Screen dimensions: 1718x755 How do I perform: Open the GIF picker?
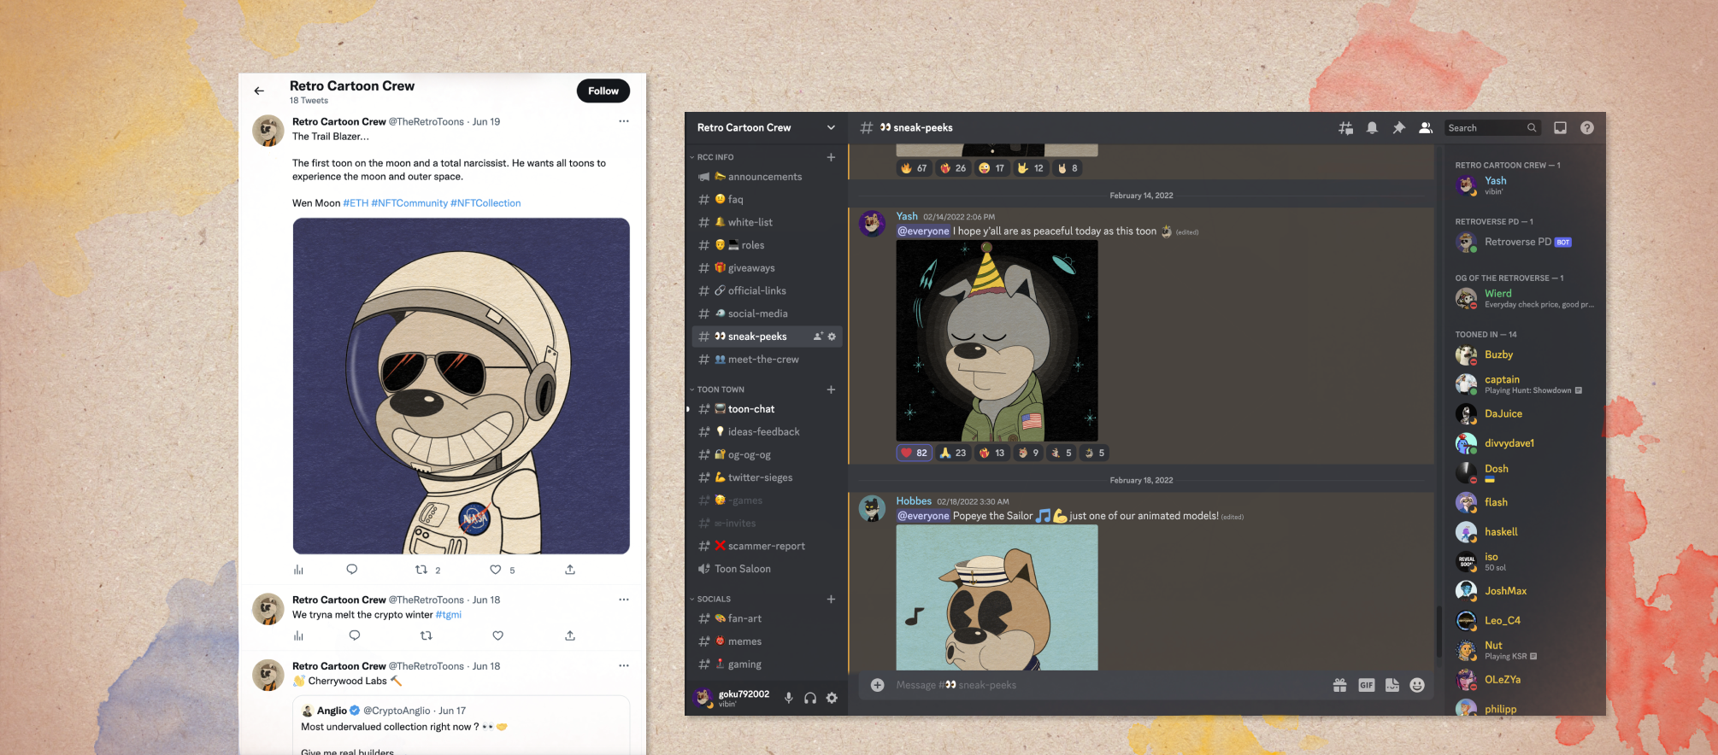click(1366, 685)
